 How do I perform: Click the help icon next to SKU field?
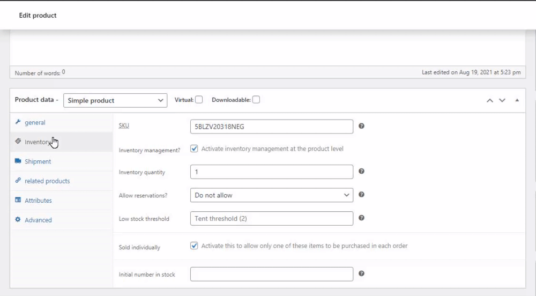pos(361,126)
